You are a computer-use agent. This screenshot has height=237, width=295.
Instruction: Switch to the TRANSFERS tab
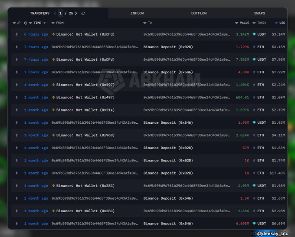[x=39, y=13]
